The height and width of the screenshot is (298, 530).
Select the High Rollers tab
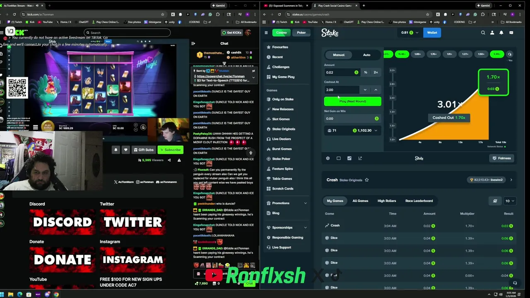coord(387,201)
